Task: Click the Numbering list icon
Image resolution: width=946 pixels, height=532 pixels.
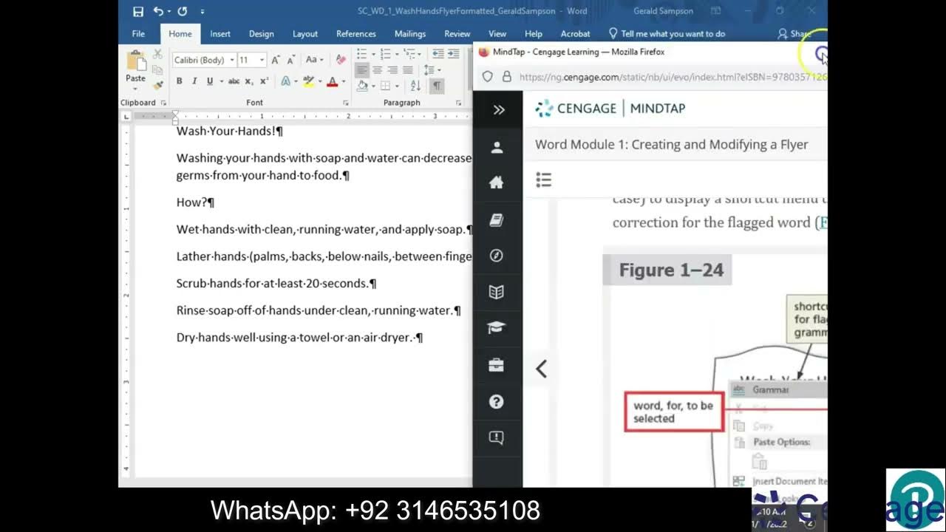Action: (x=385, y=54)
